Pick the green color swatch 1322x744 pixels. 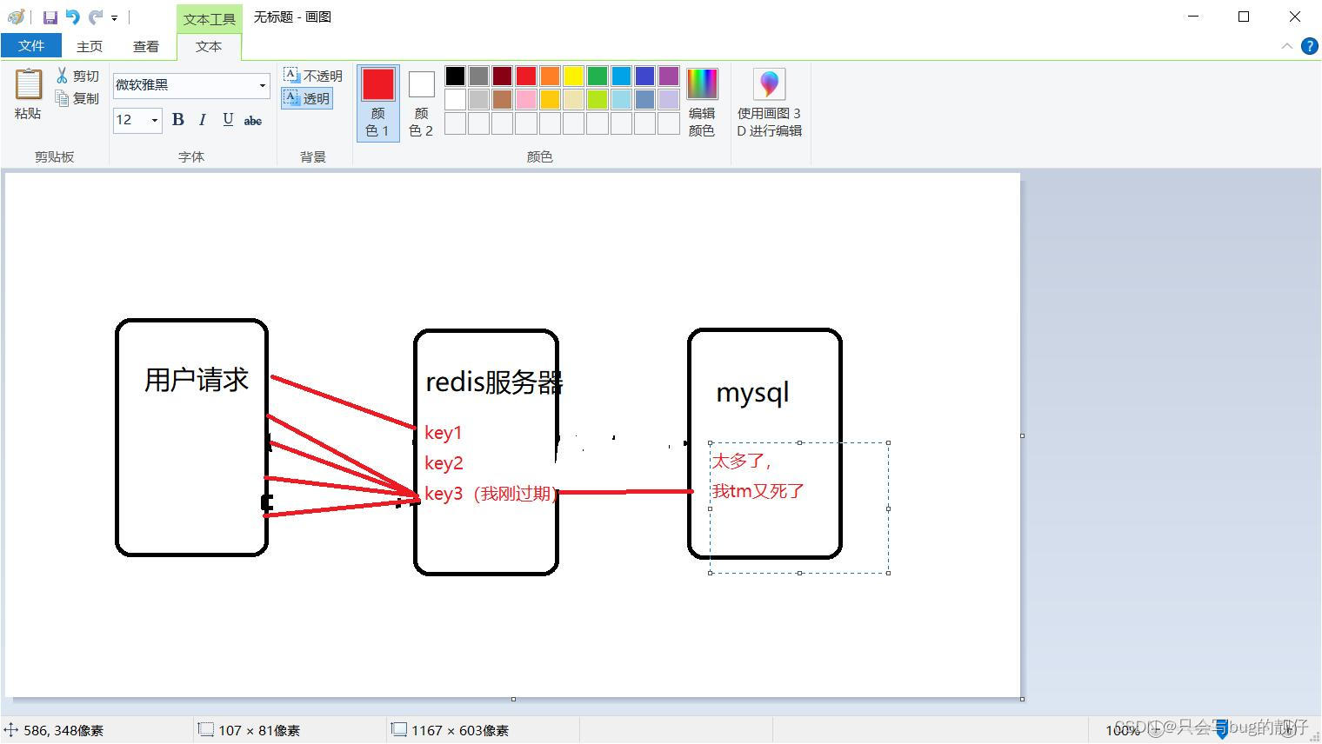coord(598,76)
